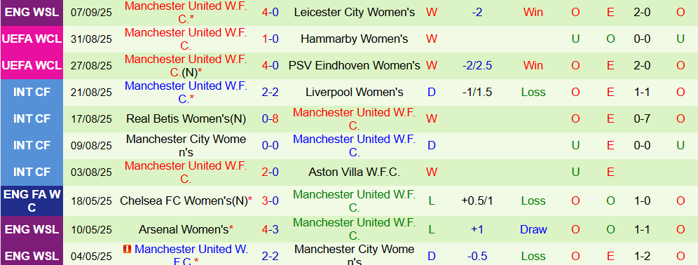Viewport: 698px width, 265px height.
Task: Click the 4-0 score against Leicester City
Action: 271,12
